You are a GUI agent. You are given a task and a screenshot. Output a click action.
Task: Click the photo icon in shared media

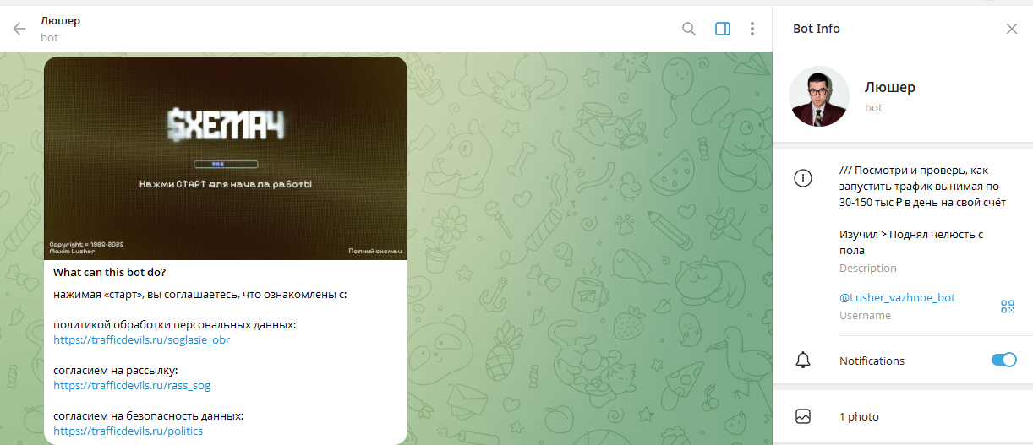pyautogui.click(x=803, y=416)
